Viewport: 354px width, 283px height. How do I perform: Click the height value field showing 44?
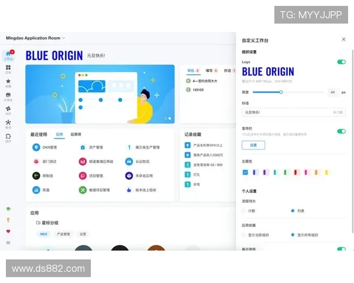point(333,92)
